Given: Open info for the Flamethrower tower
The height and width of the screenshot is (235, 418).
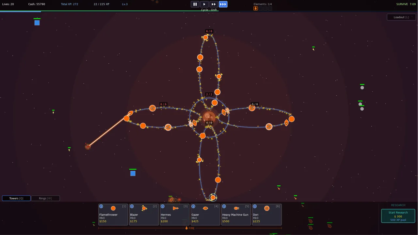Looking at the screenshot, I should 101,206.
